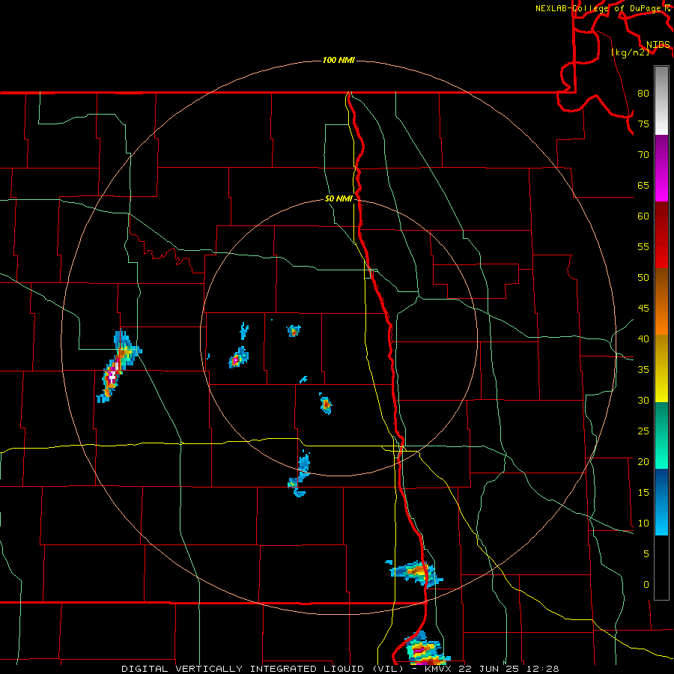
Task: Click the white-gray segment of the color bar
Action: [x=661, y=100]
